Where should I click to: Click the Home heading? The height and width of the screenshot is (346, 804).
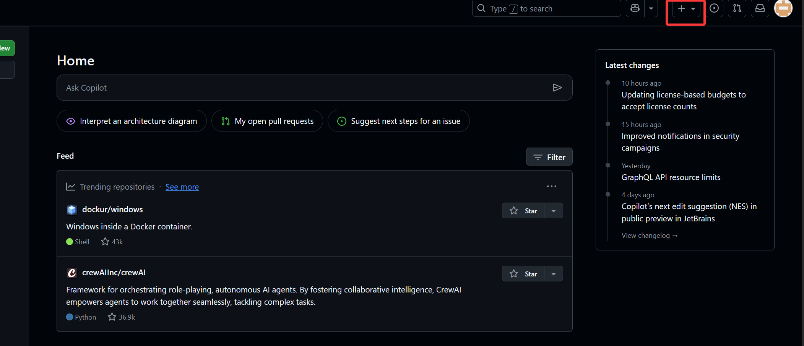(x=76, y=61)
